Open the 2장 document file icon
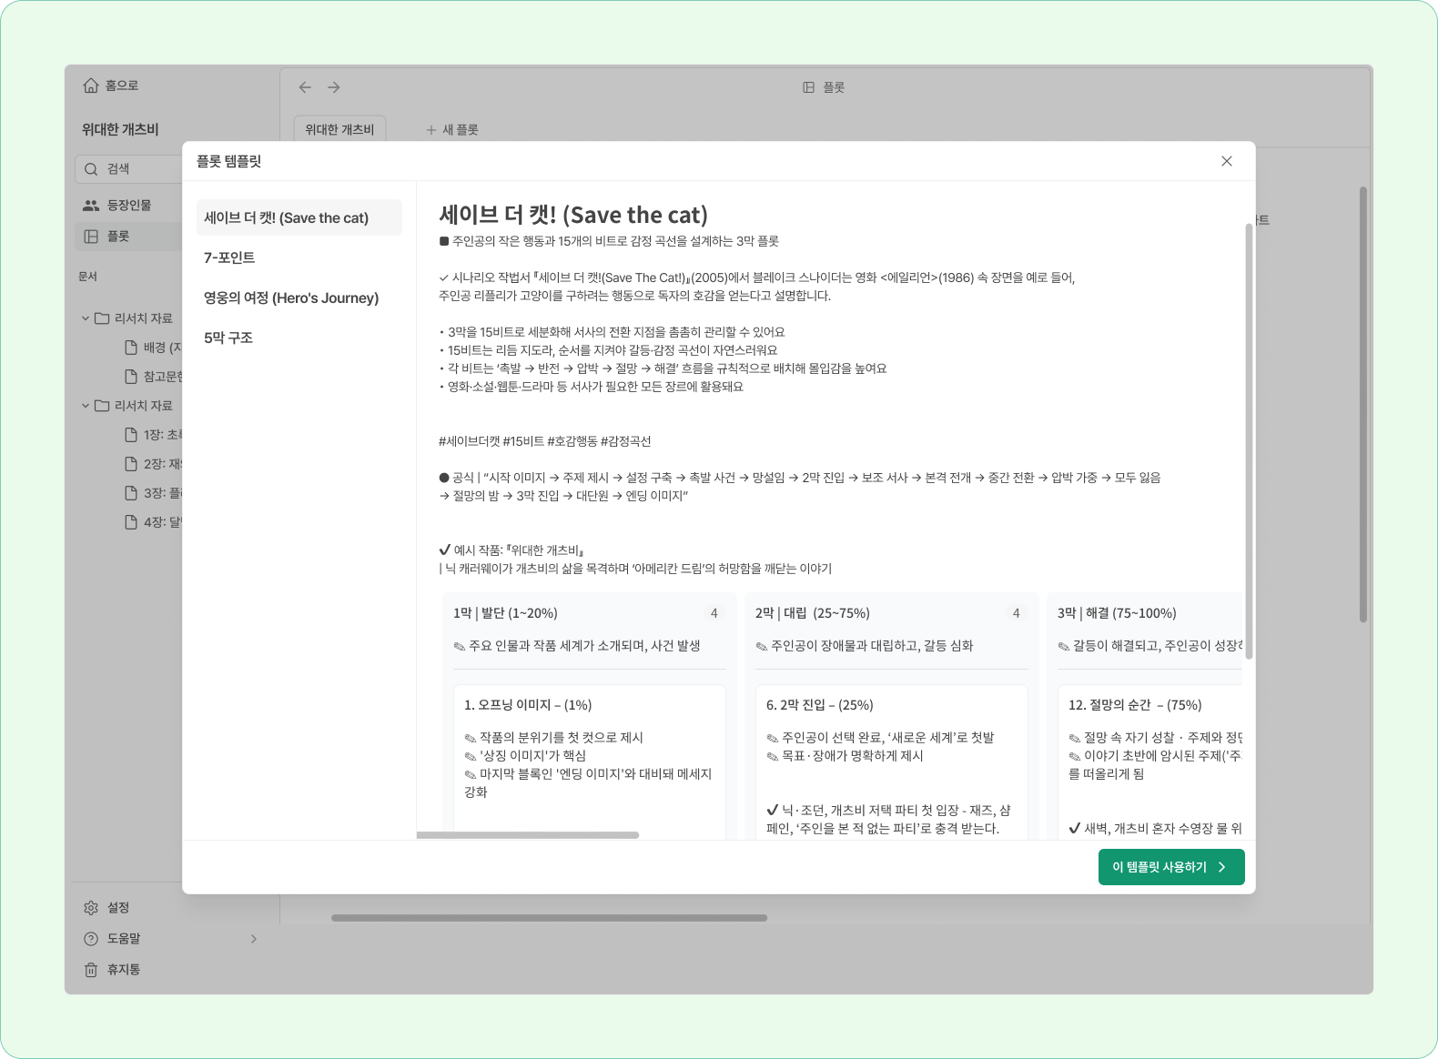The height and width of the screenshot is (1059, 1438). click(131, 464)
